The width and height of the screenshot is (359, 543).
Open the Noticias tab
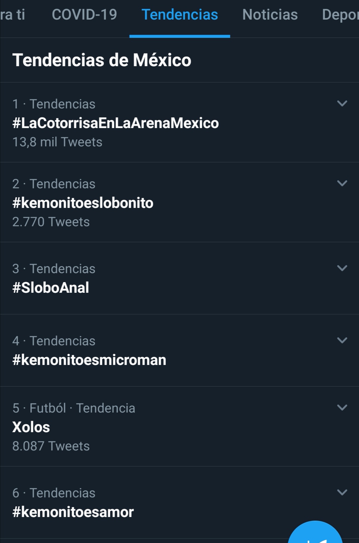pos(270,15)
